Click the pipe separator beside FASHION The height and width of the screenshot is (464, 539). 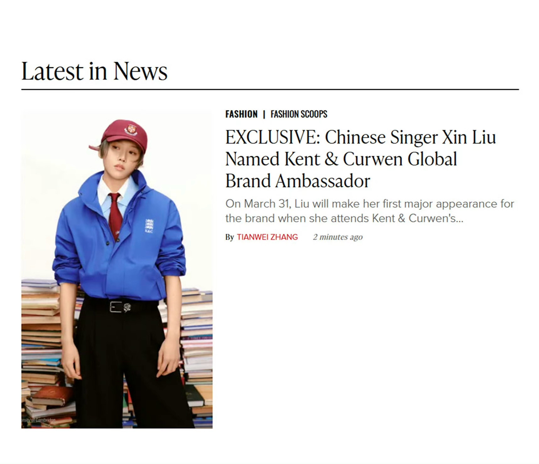[264, 114]
